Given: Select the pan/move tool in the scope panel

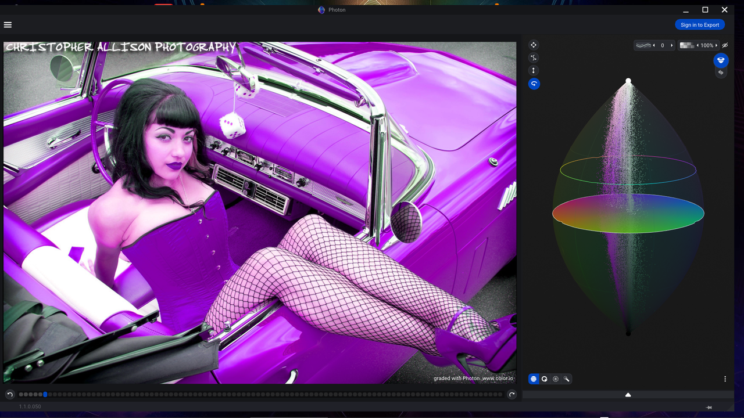Looking at the screenshot, I should tap(534, 45).
